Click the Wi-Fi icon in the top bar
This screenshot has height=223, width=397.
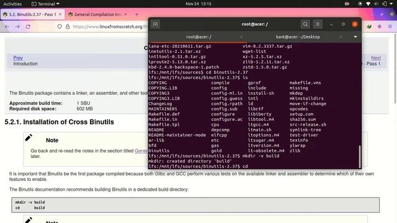[368, 4]
